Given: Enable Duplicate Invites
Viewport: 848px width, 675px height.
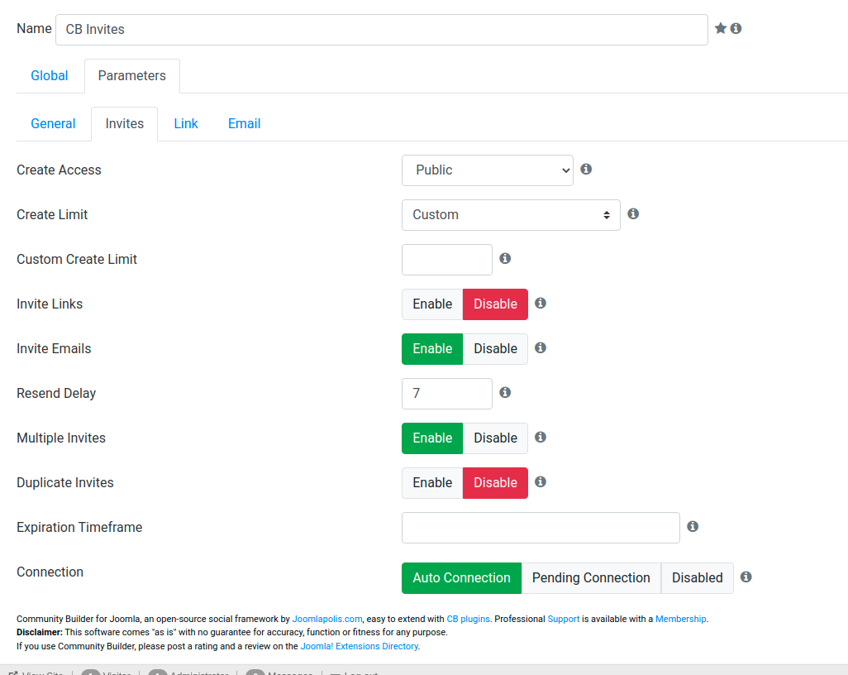Looking at the screenshot, I should [432, 483].
